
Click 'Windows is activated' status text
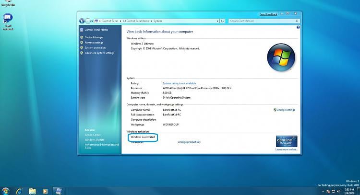point(143,137)
